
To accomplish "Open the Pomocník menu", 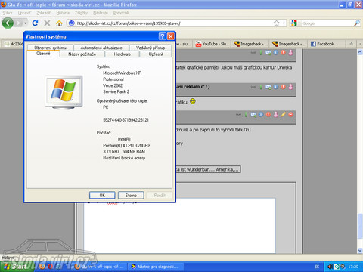I will [x=121, y=13].
